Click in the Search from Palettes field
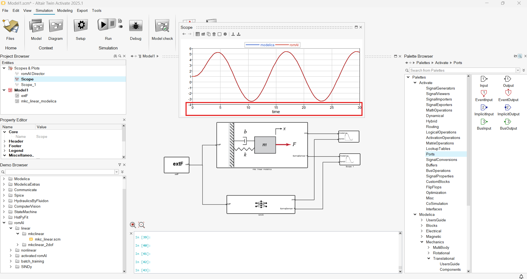527x279 pixels. coord(462,70)
